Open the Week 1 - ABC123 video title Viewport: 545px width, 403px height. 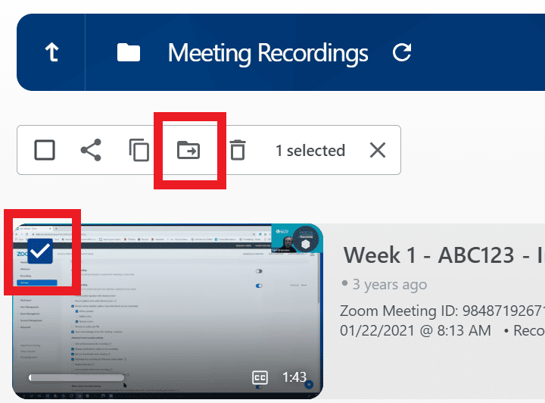pos(444,255)
